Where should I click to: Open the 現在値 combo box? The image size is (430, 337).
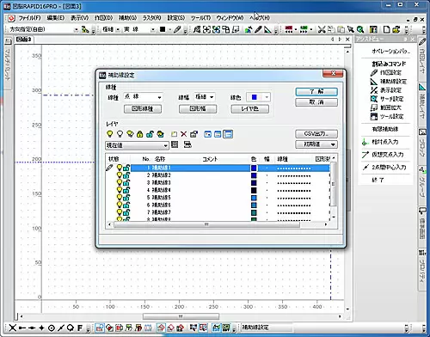137,145
